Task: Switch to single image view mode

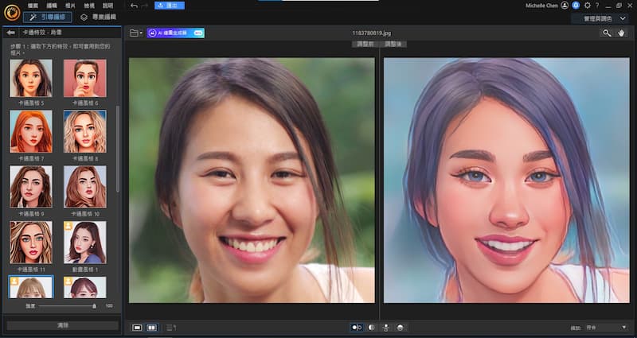Action: click(x=137, y=327)
